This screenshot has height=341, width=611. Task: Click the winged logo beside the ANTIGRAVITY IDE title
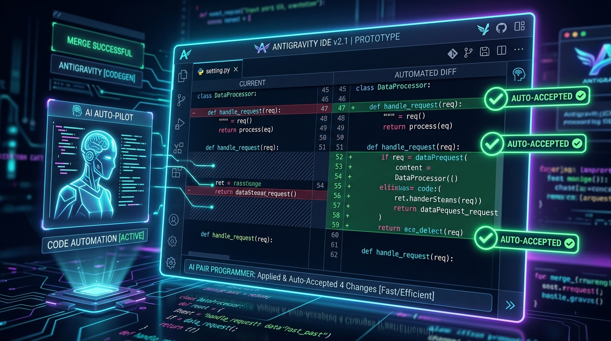(262, 48)
